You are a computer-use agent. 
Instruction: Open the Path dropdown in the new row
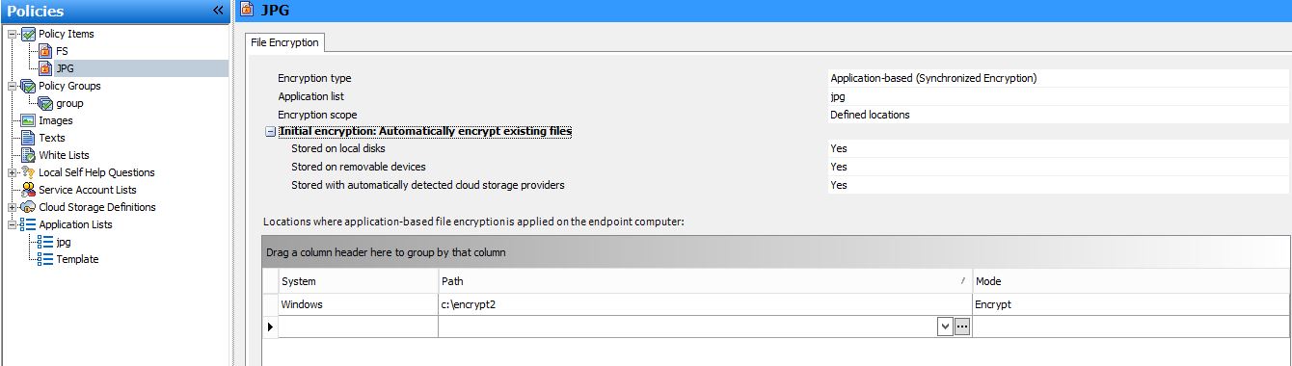coord(944,327)
